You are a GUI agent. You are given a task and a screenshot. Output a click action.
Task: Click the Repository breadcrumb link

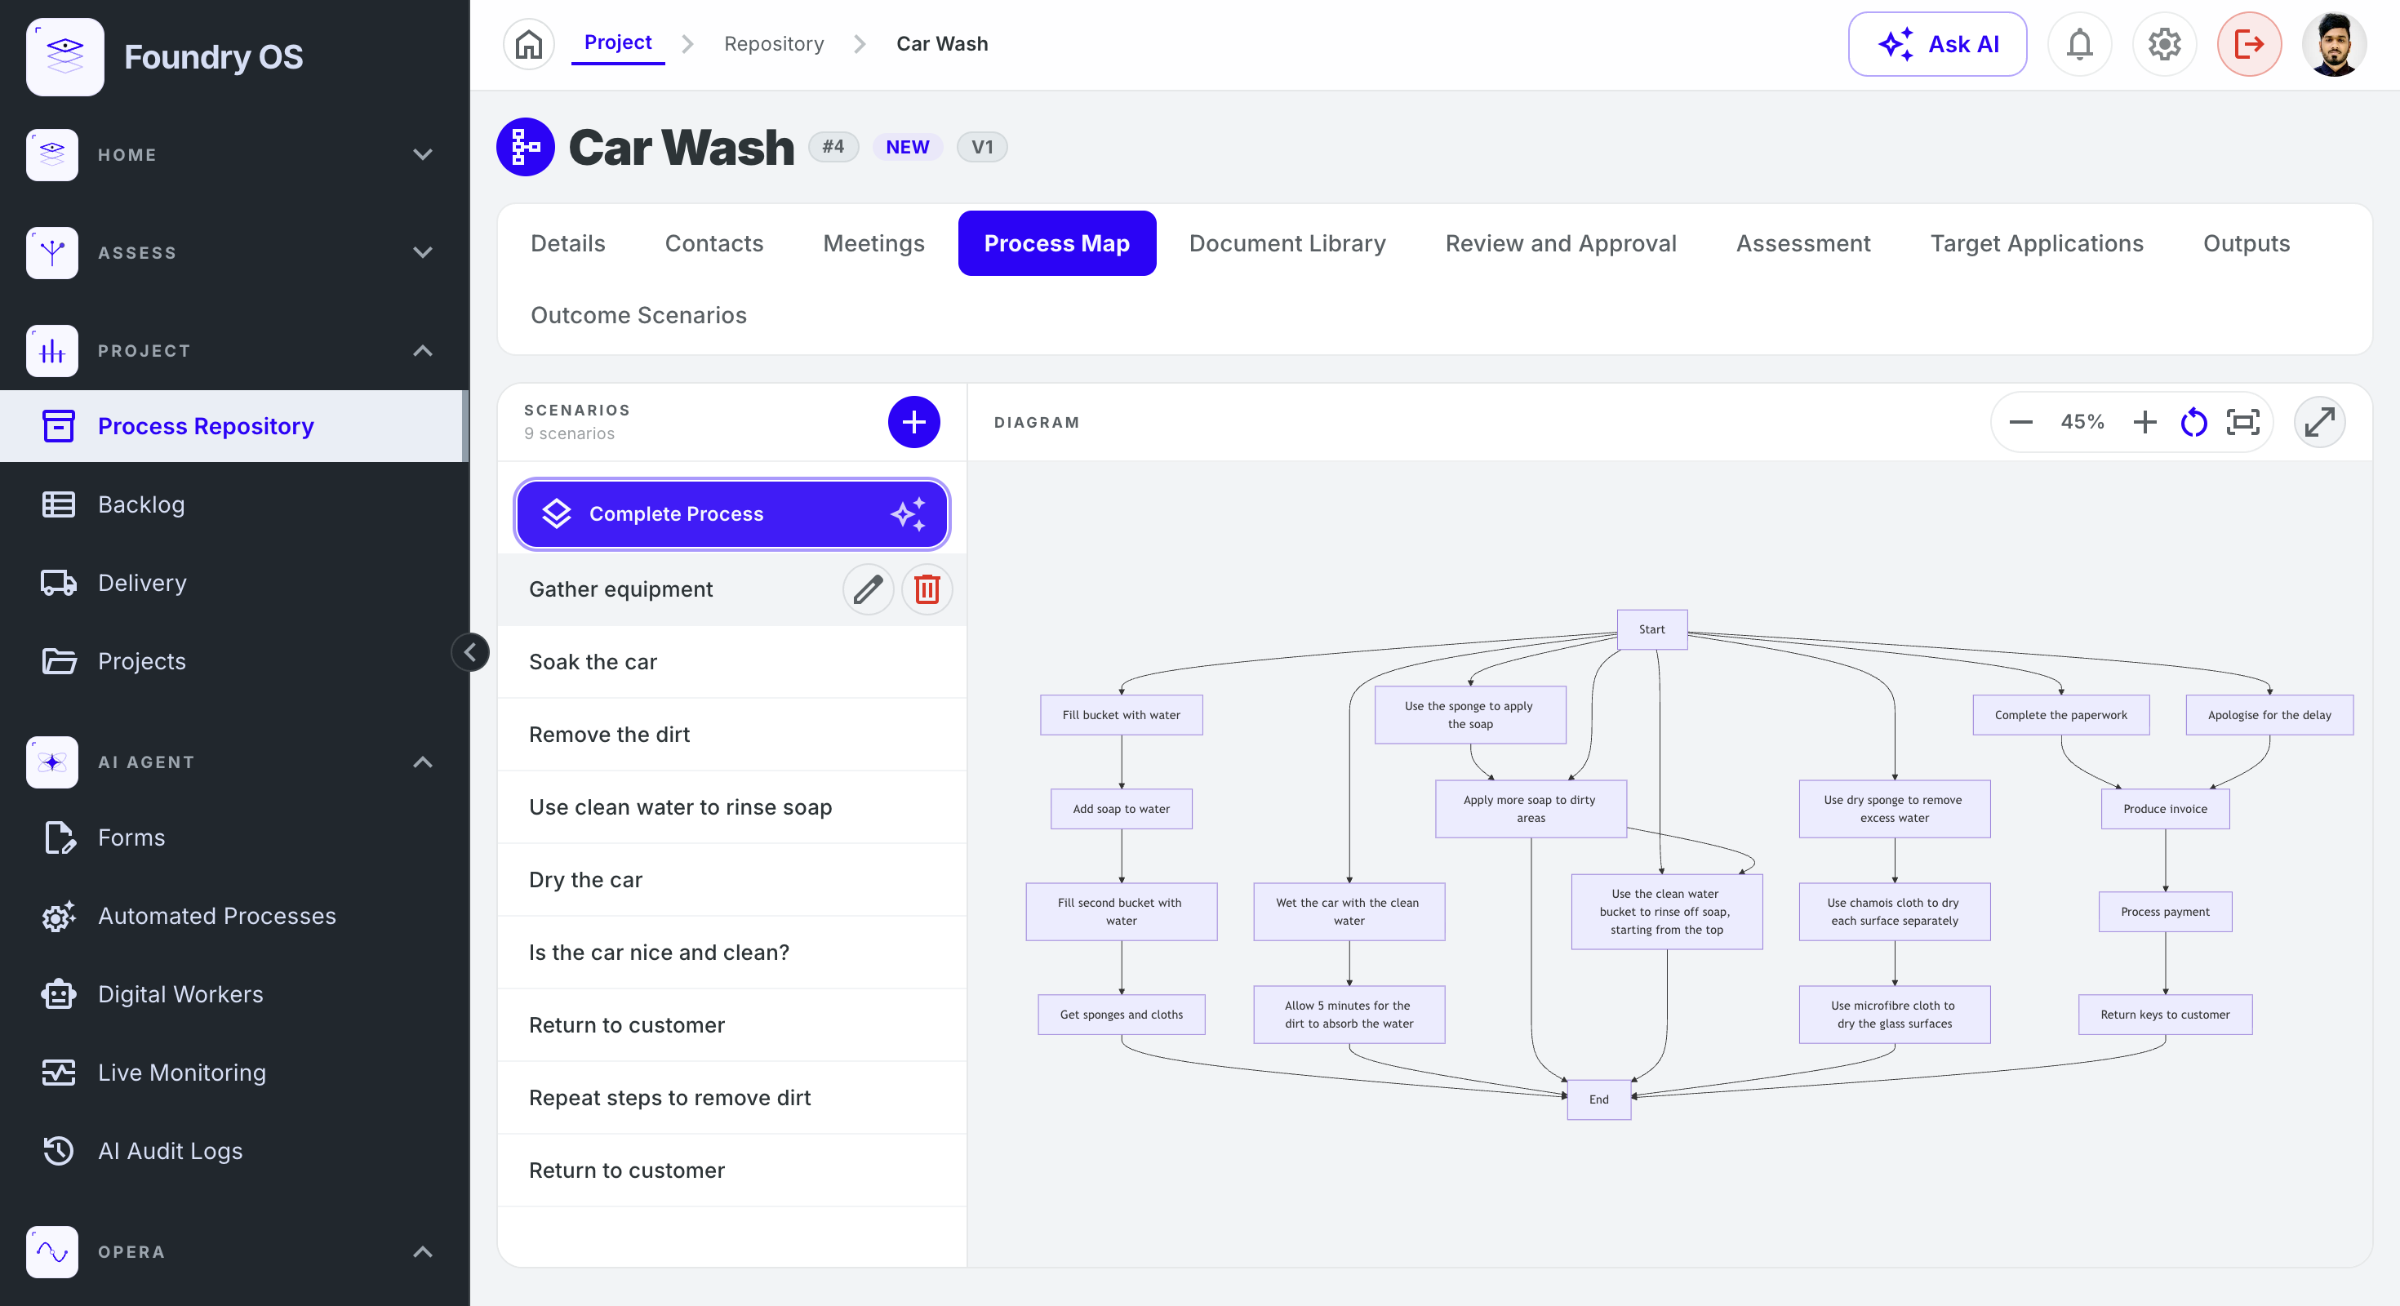click(773, 44)
